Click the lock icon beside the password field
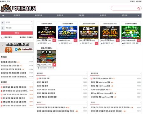 [3, 28]
